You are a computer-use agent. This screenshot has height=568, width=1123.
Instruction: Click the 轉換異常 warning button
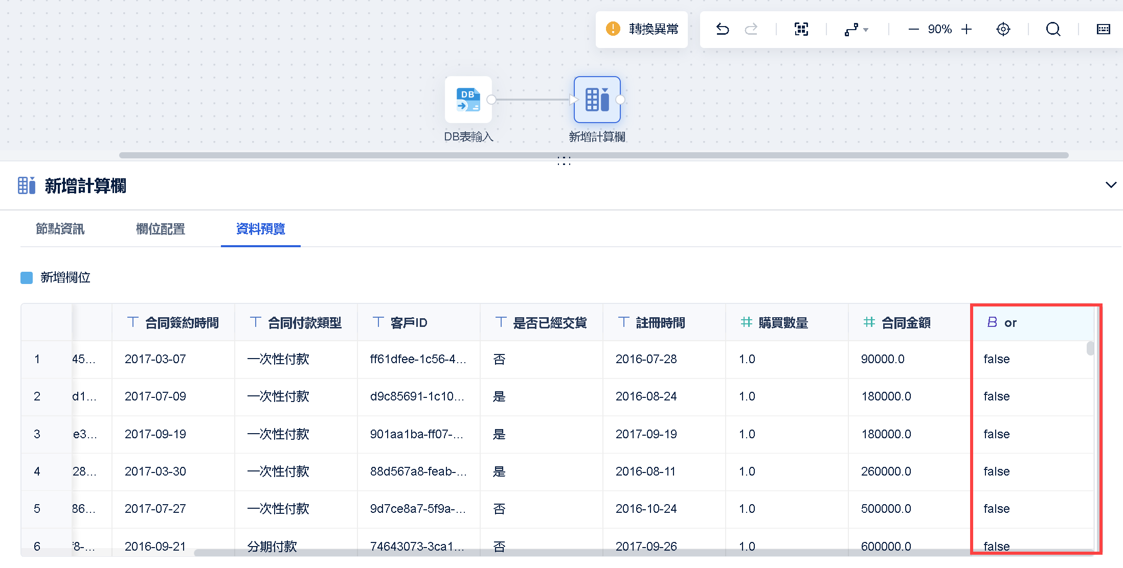tap(642, 29)
